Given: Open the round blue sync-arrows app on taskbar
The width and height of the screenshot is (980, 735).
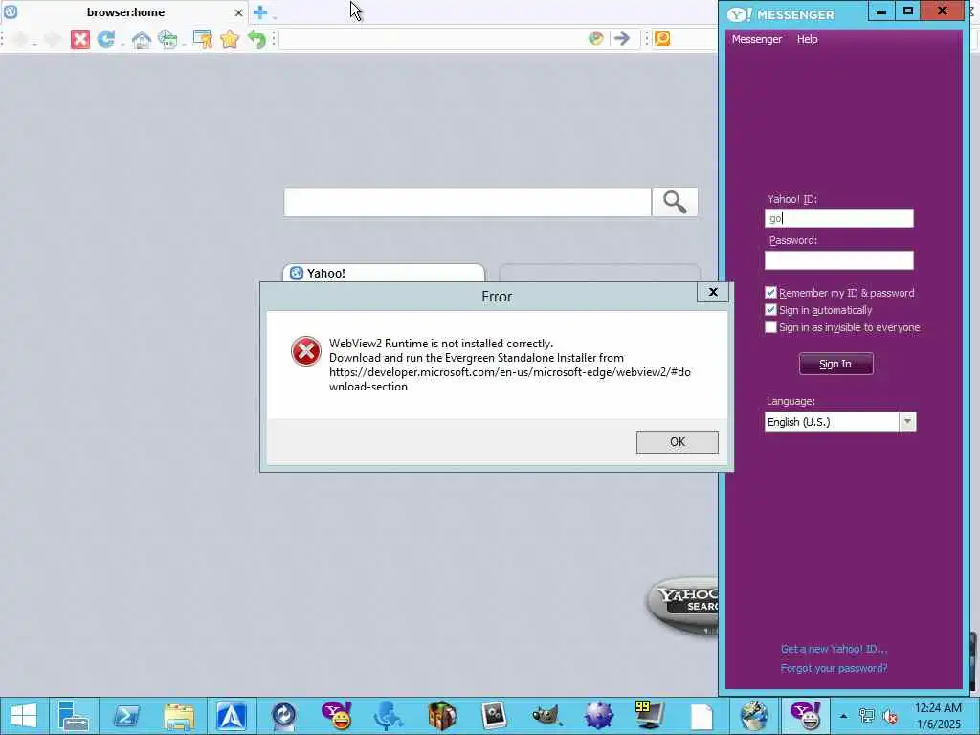Looking at the screenshot, I should click(x=283, y=716).
